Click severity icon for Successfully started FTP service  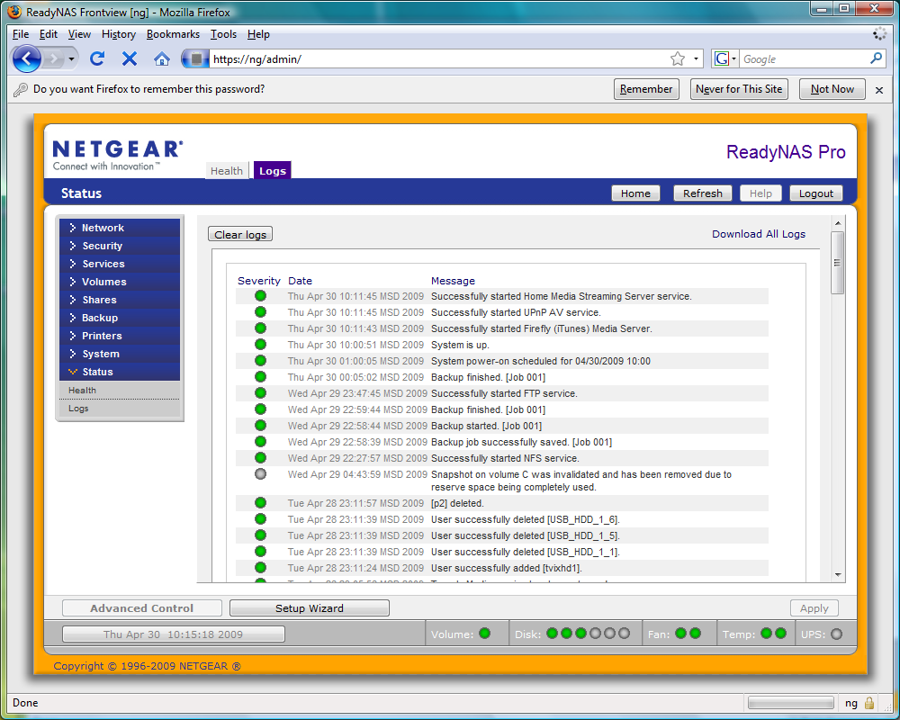pos(261,393)
